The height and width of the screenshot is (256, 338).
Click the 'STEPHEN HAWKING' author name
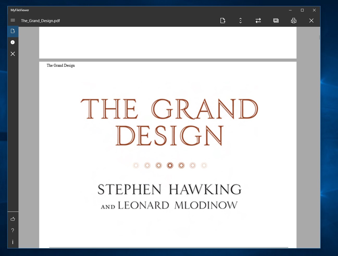[169, 189]
